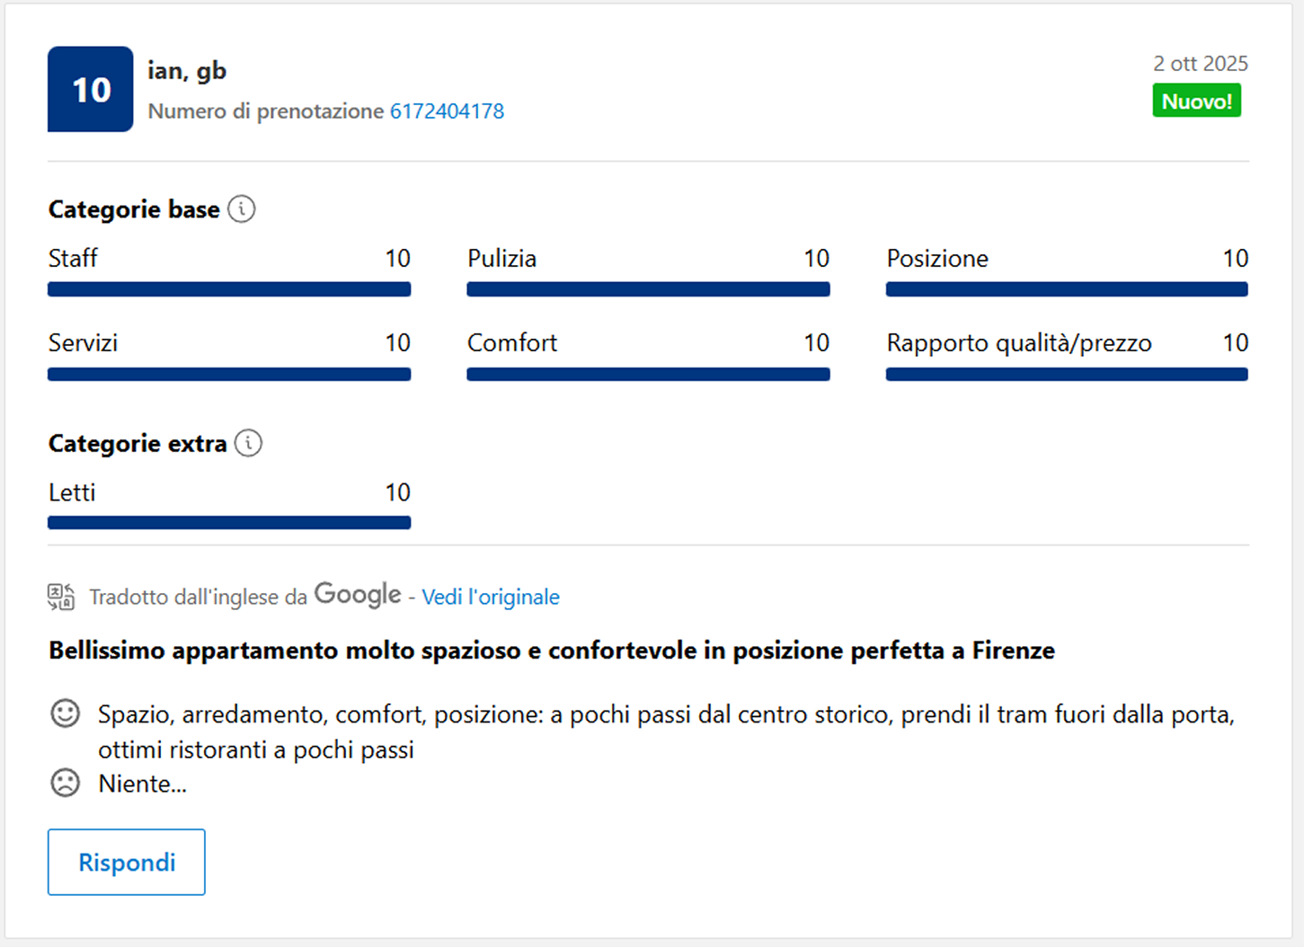Click the translate icon near Tradotto
This screenshot has width=1304, height=948.
click(61, 597)
